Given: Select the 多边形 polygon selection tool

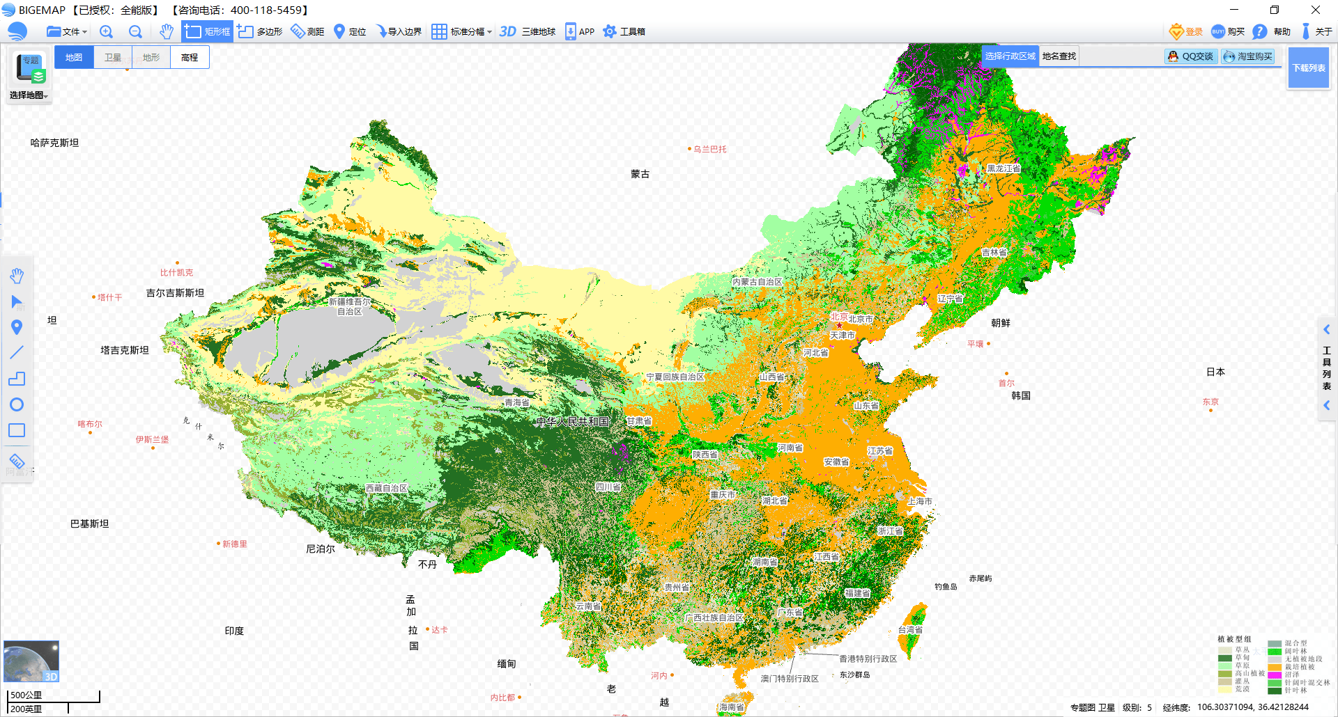Looking at the screenshot, I should (x=260, y=31).
